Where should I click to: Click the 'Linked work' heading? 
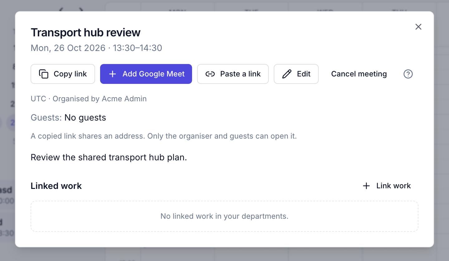pos(56,186)
